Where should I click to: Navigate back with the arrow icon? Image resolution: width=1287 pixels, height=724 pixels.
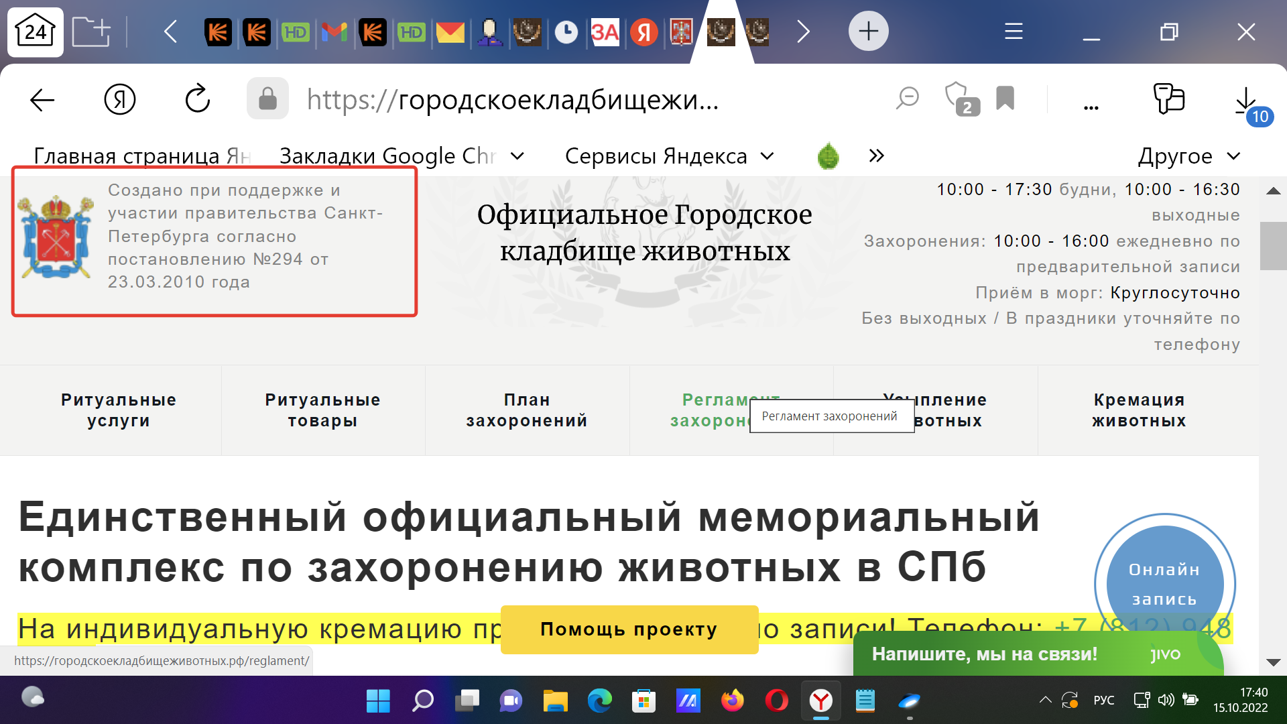[x=42, y=99]
